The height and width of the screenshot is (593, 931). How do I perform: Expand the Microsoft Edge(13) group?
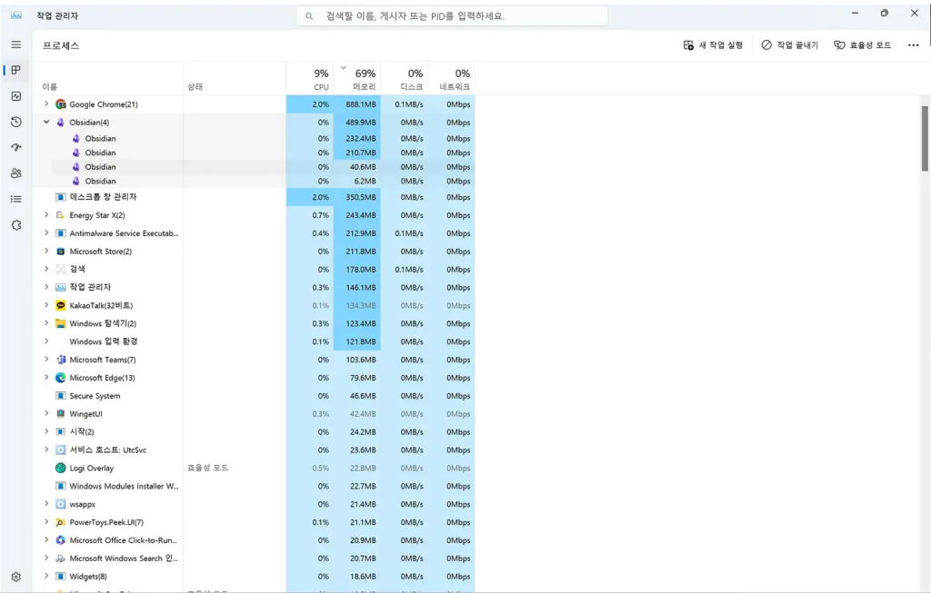click(46, 378)
